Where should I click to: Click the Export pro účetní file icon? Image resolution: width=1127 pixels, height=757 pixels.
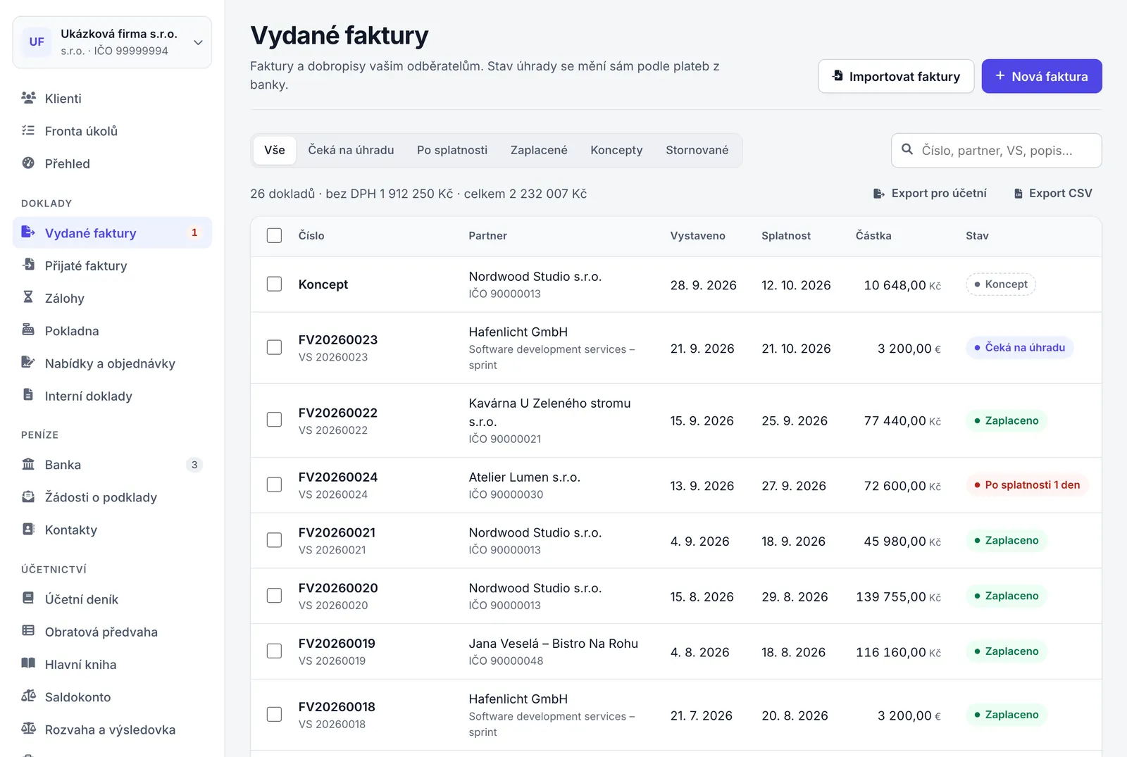(878, 193)
